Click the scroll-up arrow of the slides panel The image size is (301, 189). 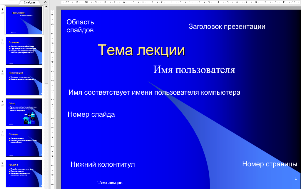(x=46, y=7)
